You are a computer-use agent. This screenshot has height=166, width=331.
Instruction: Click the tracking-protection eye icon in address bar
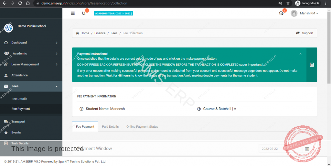(x=280, y=3)
